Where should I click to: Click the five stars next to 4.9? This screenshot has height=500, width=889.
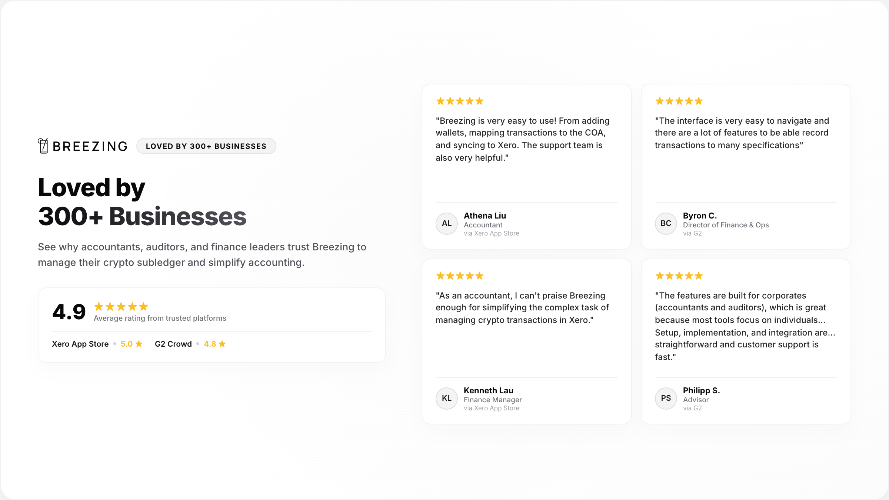[121, 307]
